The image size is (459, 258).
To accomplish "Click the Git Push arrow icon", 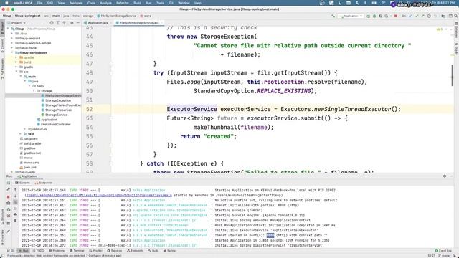I will pyautogui.click(x=422, y=16).
